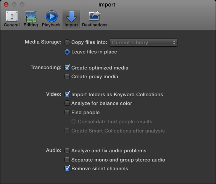Enable Analyze for balance color
Viewport: 216px width, 184px height.
coord(67,103)
